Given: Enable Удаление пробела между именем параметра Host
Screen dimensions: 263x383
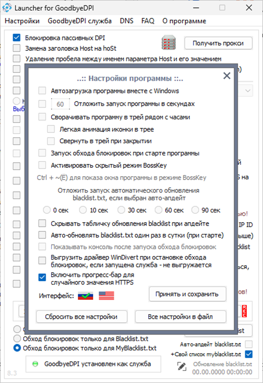Looking at the screenshot, I should (17, 58).
